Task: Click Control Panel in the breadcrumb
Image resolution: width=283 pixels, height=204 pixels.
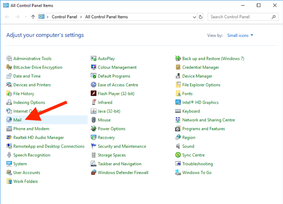Action: pos(64,17)
